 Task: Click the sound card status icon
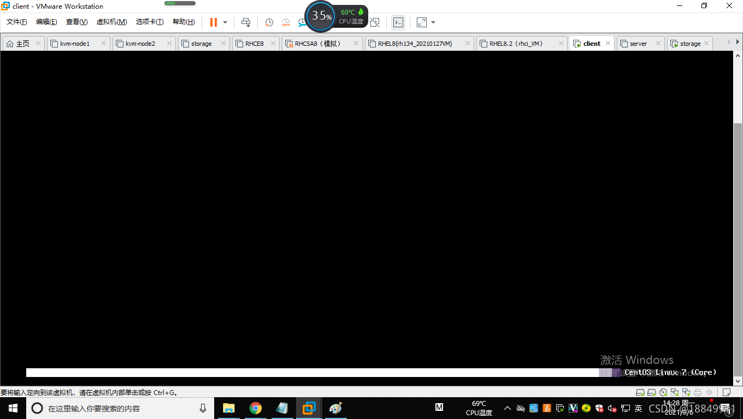click(x=709, y=392)
